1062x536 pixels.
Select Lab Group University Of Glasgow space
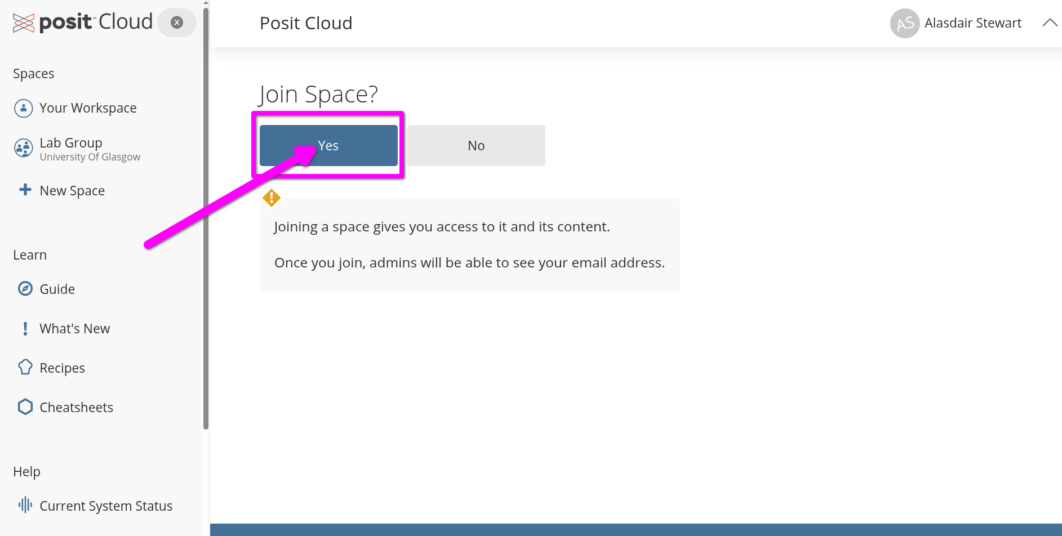[x=90, y=149]
